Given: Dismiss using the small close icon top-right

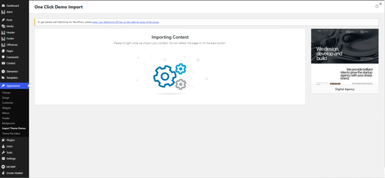Looking at the screenshot, I should click(x=380, y=4).
